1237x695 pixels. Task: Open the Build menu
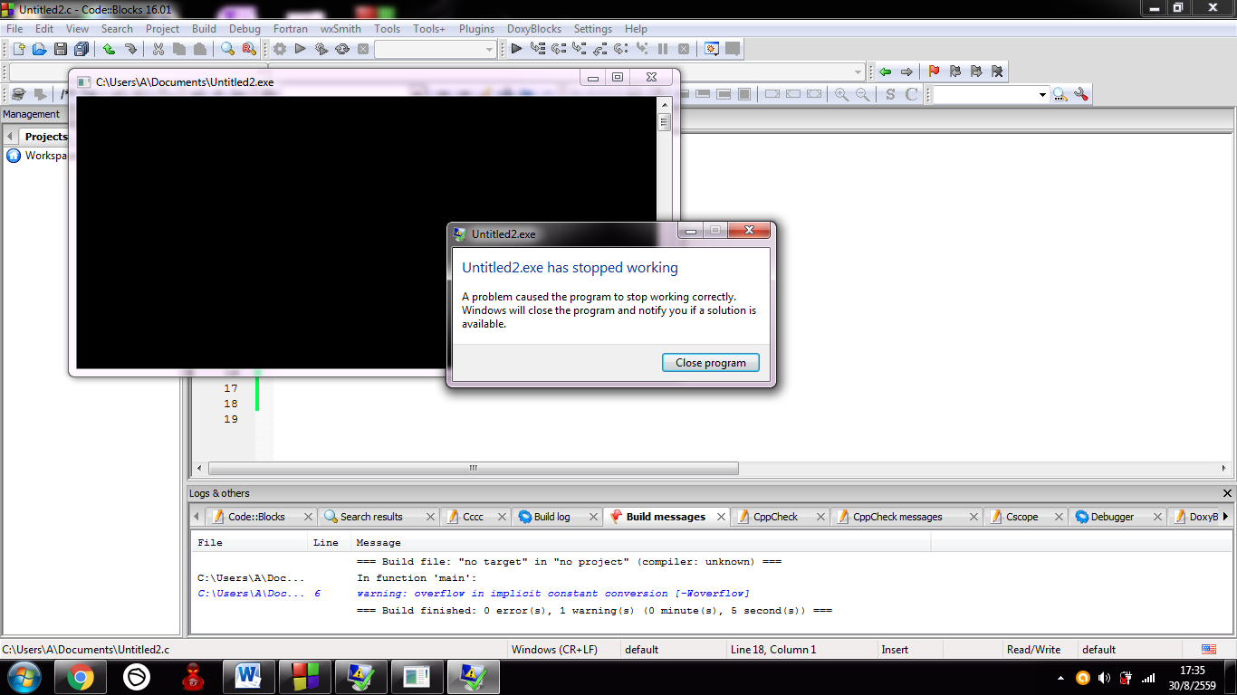coord(204,29)
